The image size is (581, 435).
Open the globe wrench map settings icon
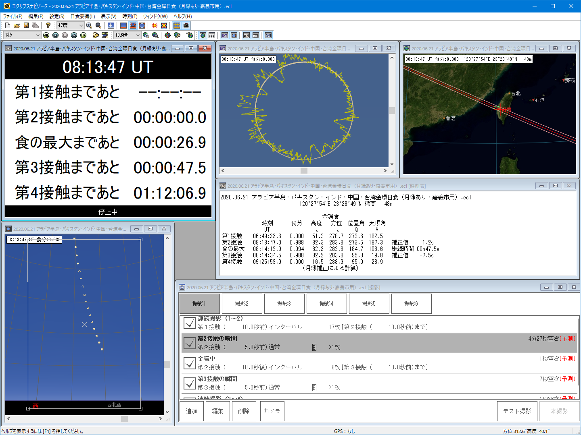[x=177, y=35]
